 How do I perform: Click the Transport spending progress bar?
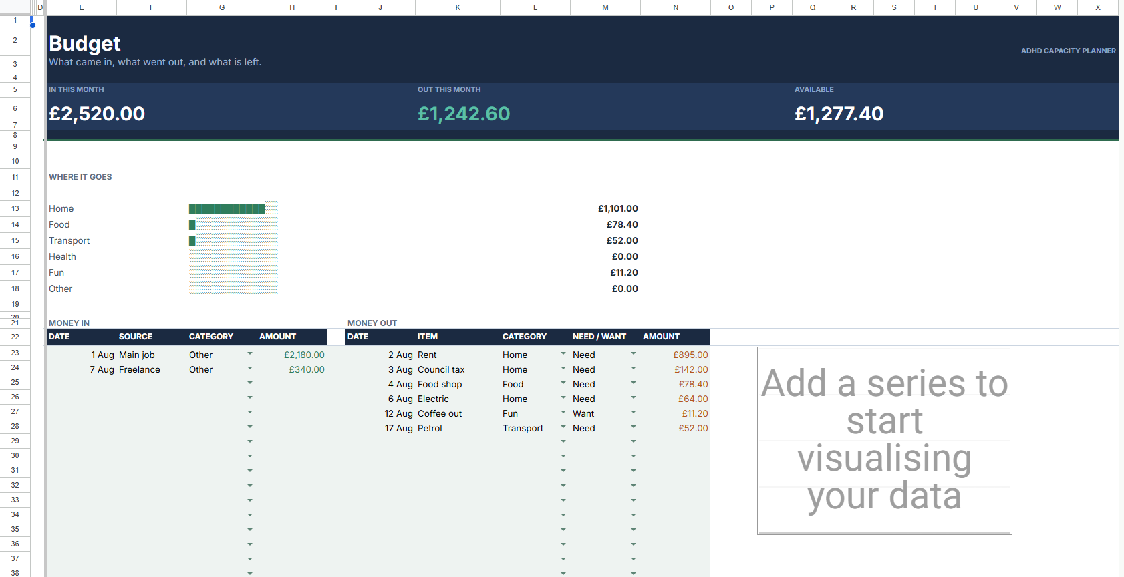pos(233,240)
